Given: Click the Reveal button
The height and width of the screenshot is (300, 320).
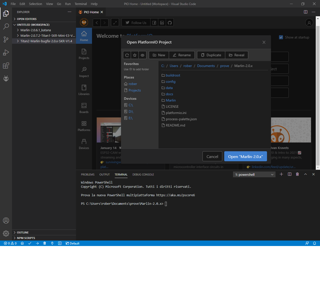Looking at the screenshot, I should coord(236,55).
